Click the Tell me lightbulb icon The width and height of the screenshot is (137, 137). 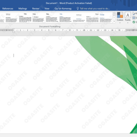(x=78, y=8)
